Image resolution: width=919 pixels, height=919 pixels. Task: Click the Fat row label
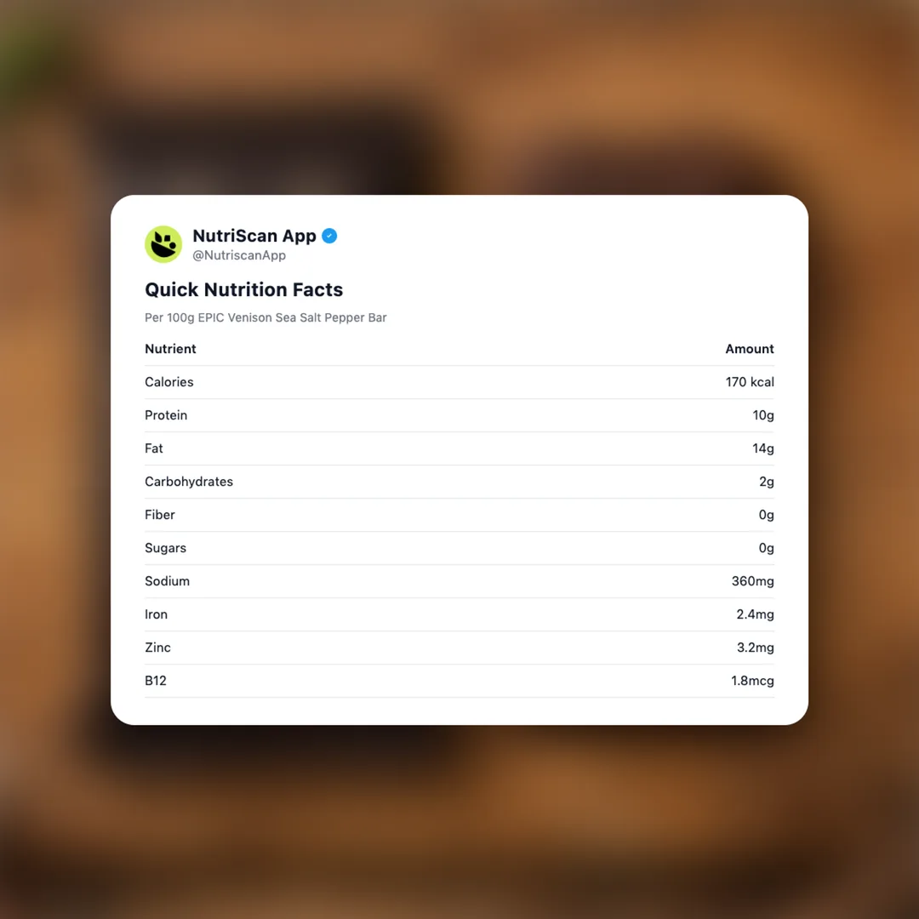153,448
